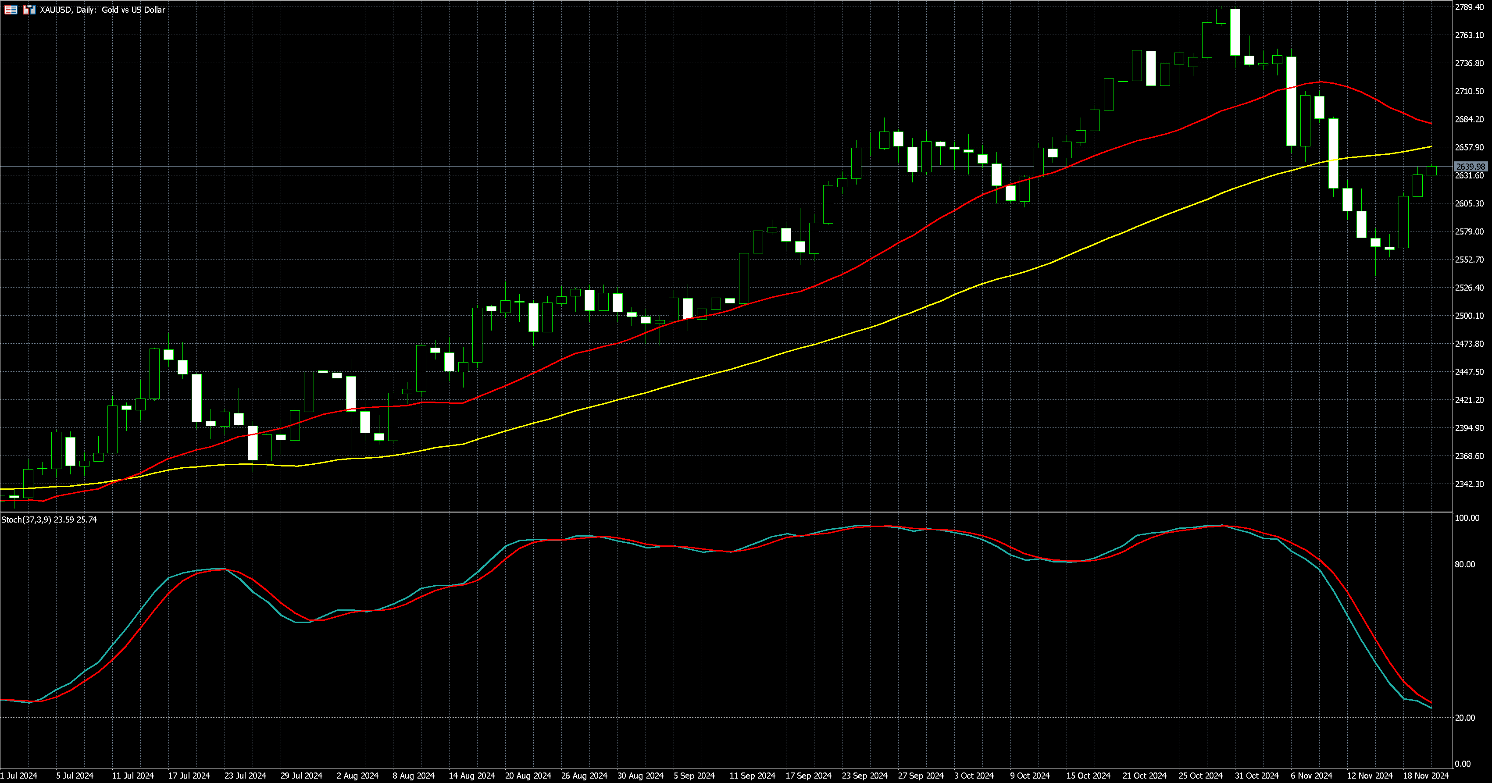Click the 2789.40 price scale label
The image size is (1492, 783).
(x=1469, y=7)
